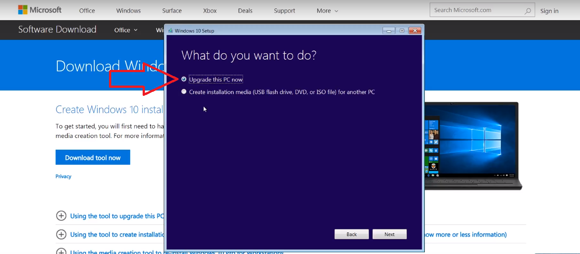Click the laptop image on the webpage
The width and height of the screenshot is (580, 254).
473,146
